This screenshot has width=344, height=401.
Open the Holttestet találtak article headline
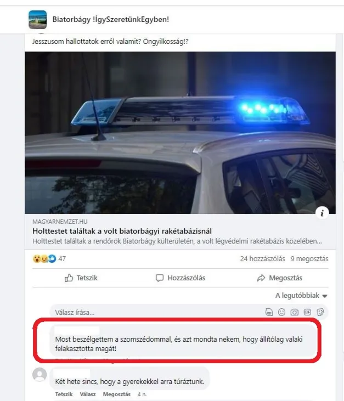click(122, 231)
